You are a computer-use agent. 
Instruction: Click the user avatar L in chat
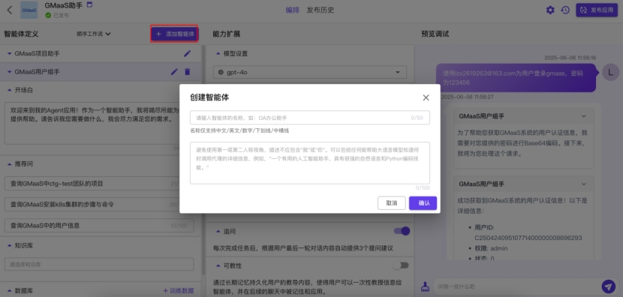point(610,72)
